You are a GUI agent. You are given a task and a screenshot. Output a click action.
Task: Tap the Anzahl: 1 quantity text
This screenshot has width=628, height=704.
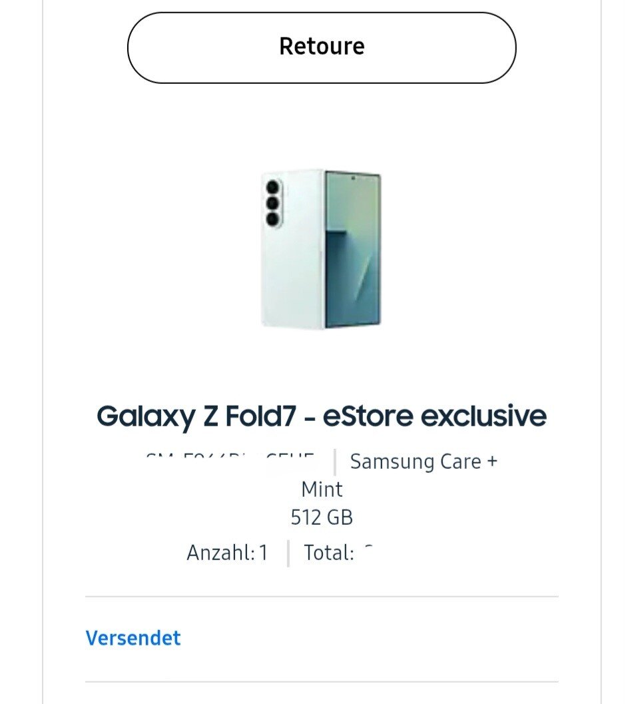coord(227,553)
